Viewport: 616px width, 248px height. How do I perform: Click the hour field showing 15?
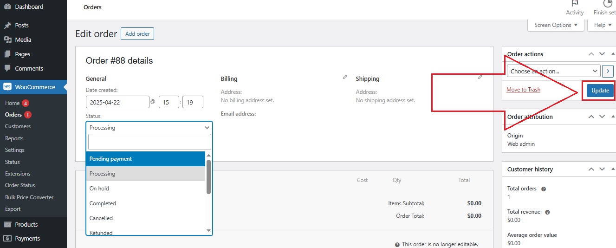pos(169,102)
